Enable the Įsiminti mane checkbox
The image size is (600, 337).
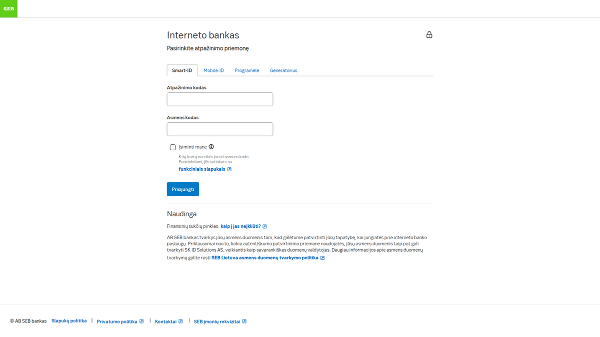point(173,147)
